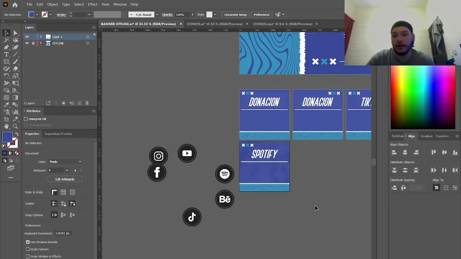The image size is (461, 259).
Task: Hide OFFLINE layer with eye icon
Action: tap(27, 43)
